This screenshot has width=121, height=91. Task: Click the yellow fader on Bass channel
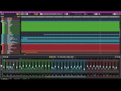point(84,69)
